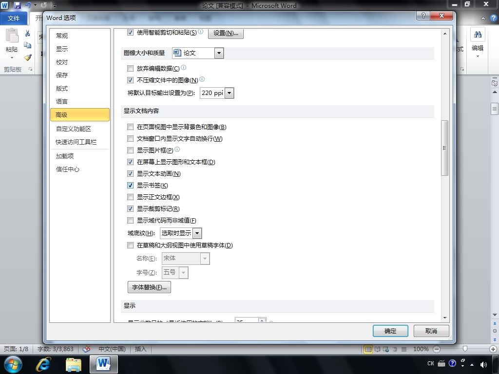Click the Copy icon in clipboard group

(27, 45)
